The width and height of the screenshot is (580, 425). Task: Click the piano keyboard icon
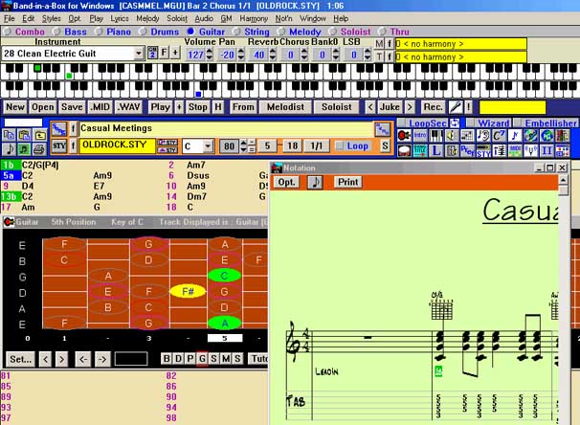435,135
